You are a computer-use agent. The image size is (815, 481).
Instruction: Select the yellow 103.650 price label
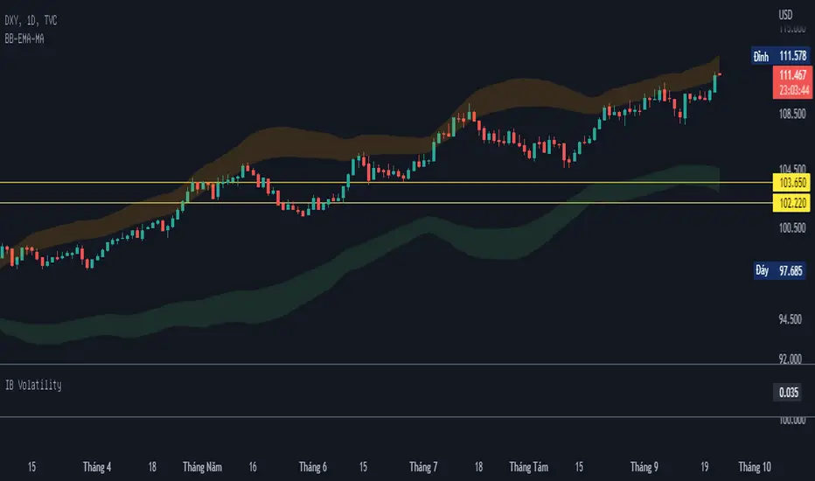coord(791,182)
